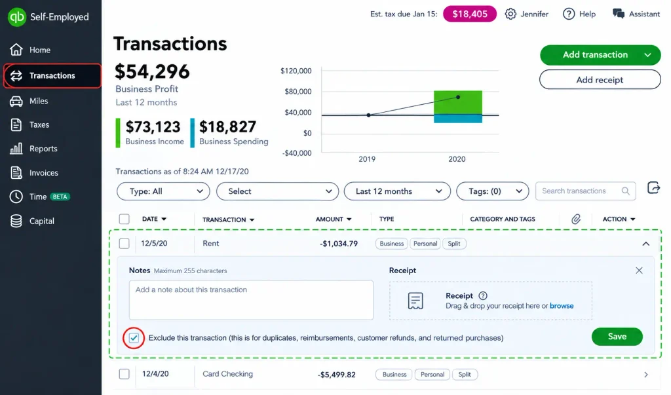Click the Time clock icon
Image resolution: width=671 pixels, height=395 pixels.
tap(16, 197)
